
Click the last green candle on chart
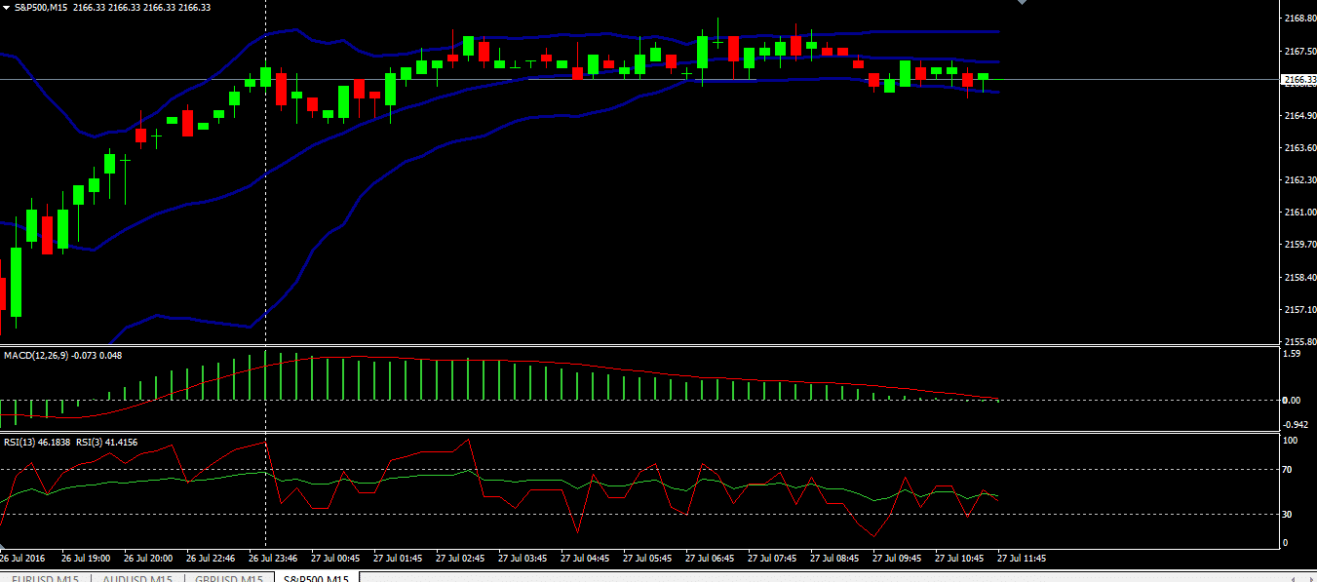(984, 76)
